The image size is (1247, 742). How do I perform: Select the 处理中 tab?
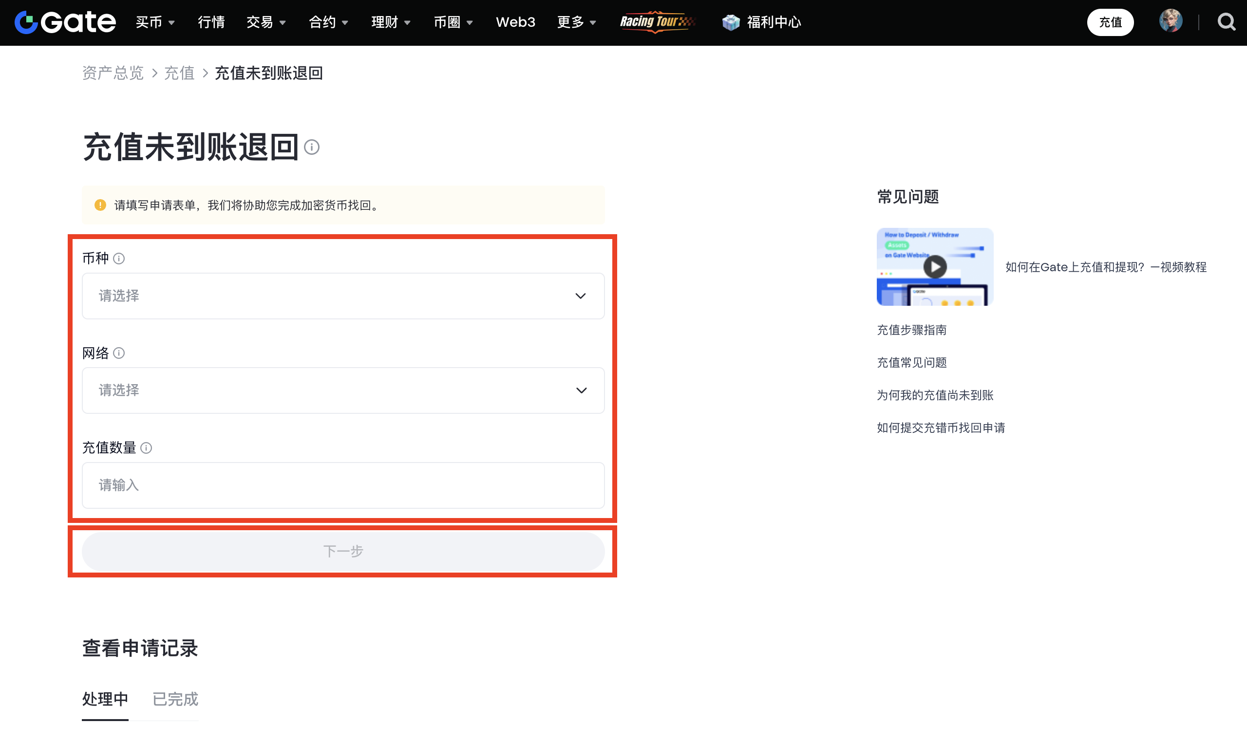click(x=105, y=699)
